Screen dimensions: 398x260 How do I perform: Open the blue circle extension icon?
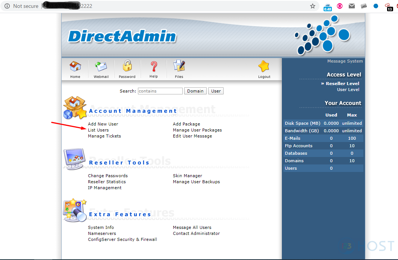[376, 6]
